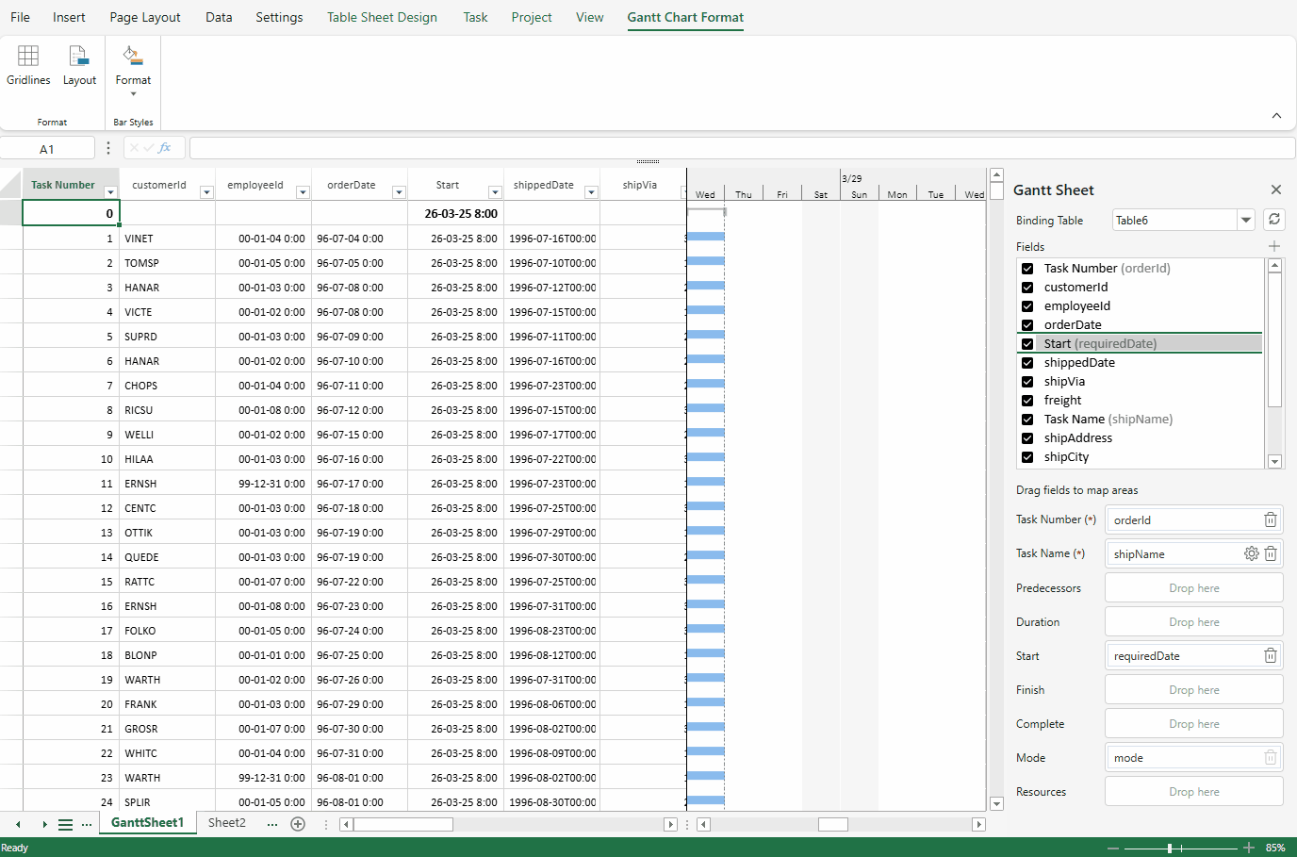Viewport: 1297px width, 857px height.
Task: Delete the shipName Task Name mapping
Action: (1271, 553)
